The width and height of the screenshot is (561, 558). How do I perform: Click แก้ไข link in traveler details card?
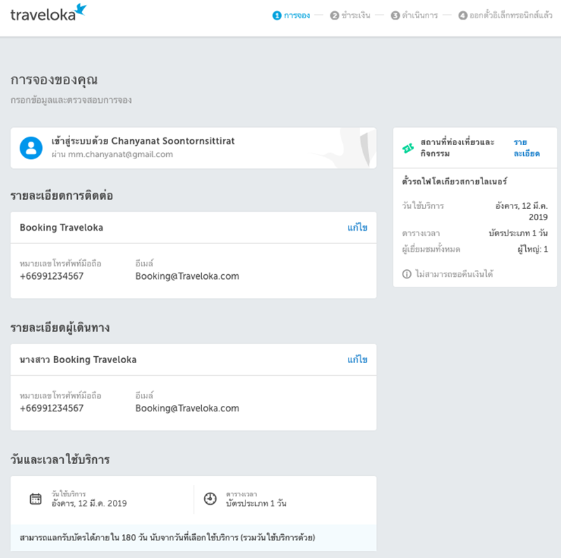tap(358, 360)
